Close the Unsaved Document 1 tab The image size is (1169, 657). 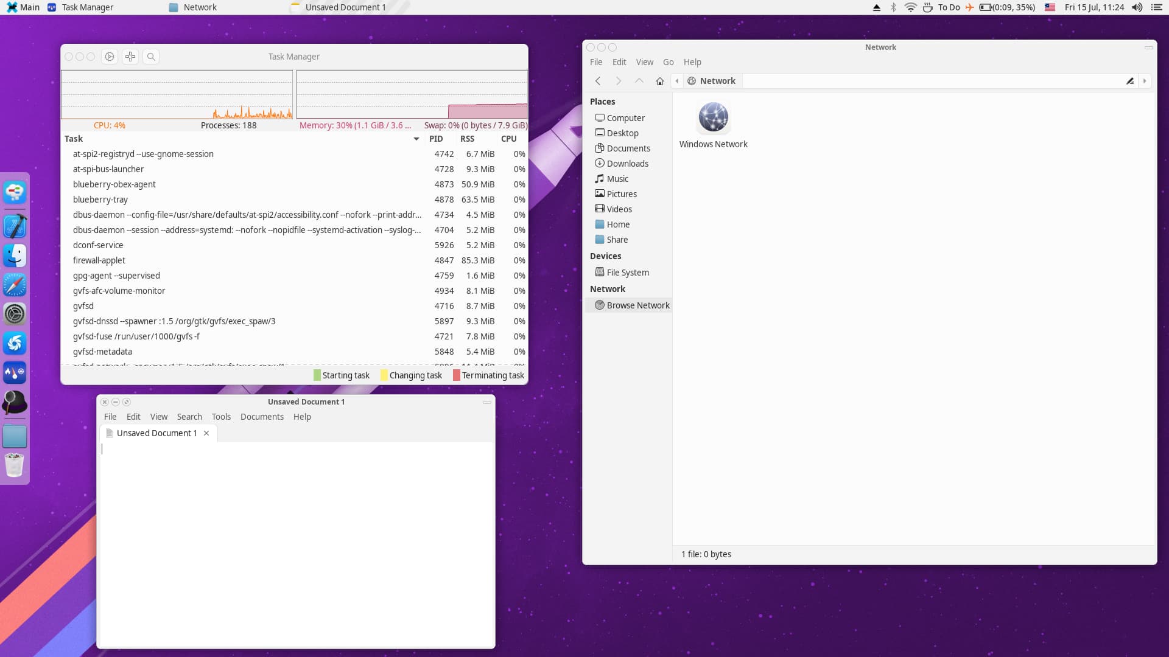(206, 433)
